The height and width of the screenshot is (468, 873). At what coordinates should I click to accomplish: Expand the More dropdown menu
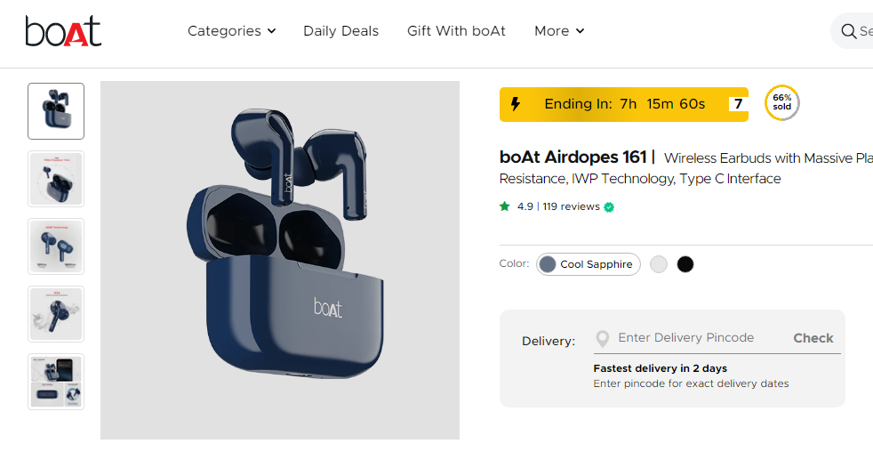click(x=559, y=31)
